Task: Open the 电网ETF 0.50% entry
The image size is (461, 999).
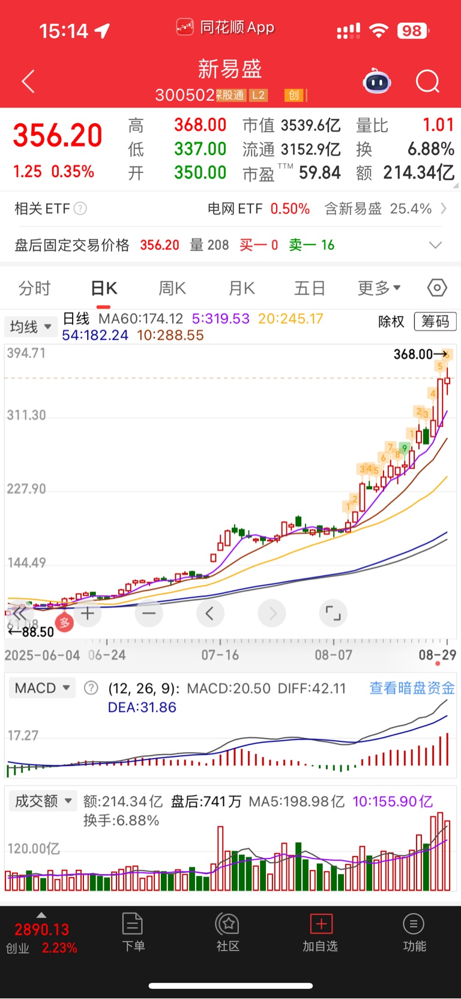Action: (x=259, y=208)
